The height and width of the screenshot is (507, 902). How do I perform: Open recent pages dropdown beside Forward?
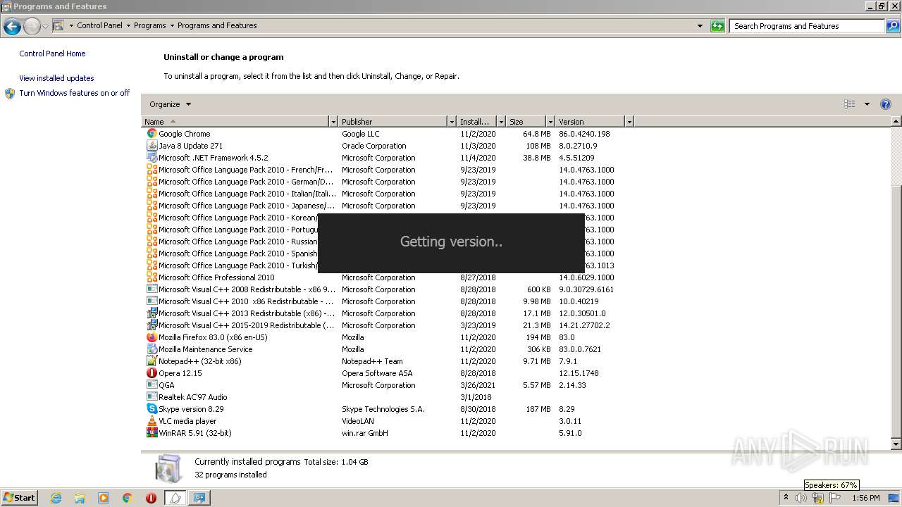tap(45, 27)
